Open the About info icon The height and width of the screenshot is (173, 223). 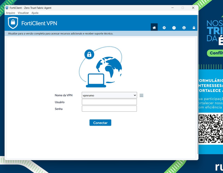tap(184, 28)
